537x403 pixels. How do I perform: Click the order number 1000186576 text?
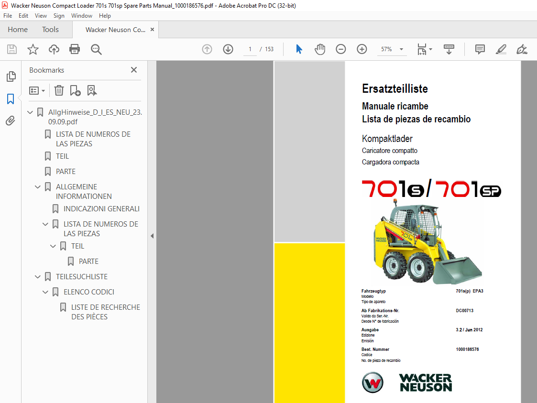(467, 349)
